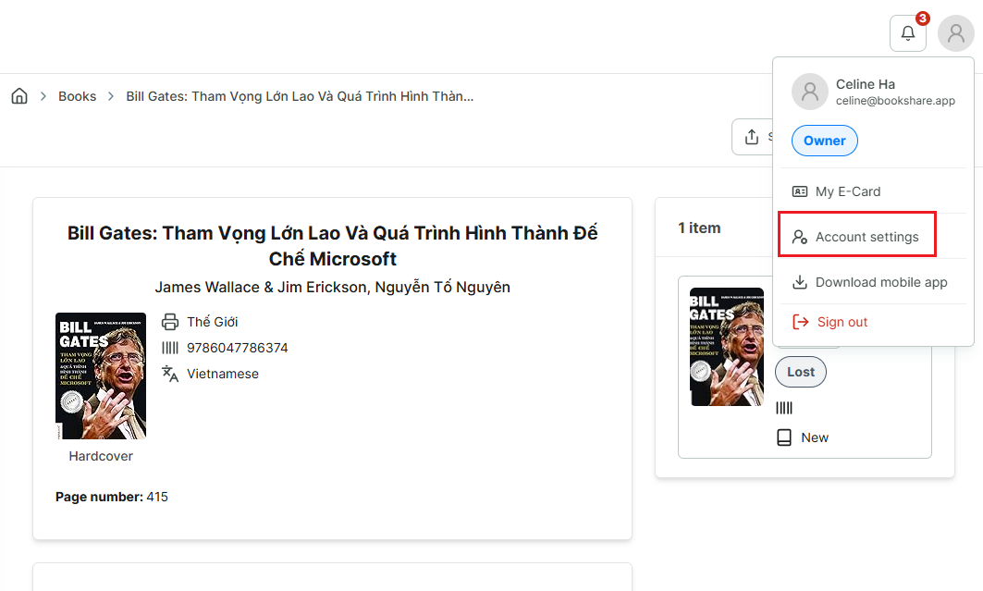Viewport: 983px width, 591px height.
Task: Click the publisher printer icon
Action: [170, 322]
